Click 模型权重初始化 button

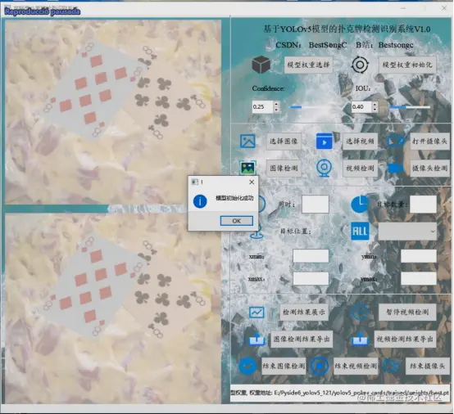[407, 65]
